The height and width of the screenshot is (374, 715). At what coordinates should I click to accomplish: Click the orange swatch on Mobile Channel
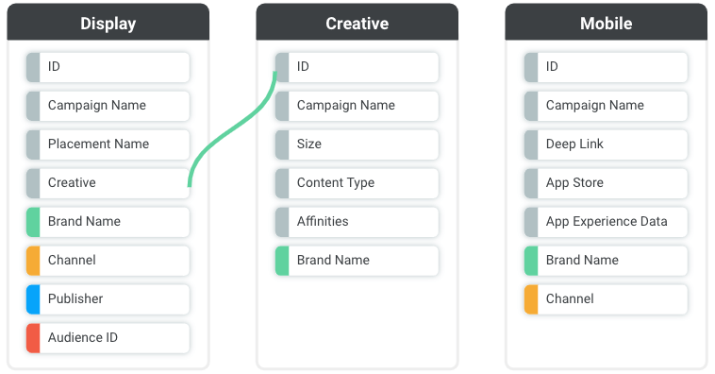coord(531,299)
